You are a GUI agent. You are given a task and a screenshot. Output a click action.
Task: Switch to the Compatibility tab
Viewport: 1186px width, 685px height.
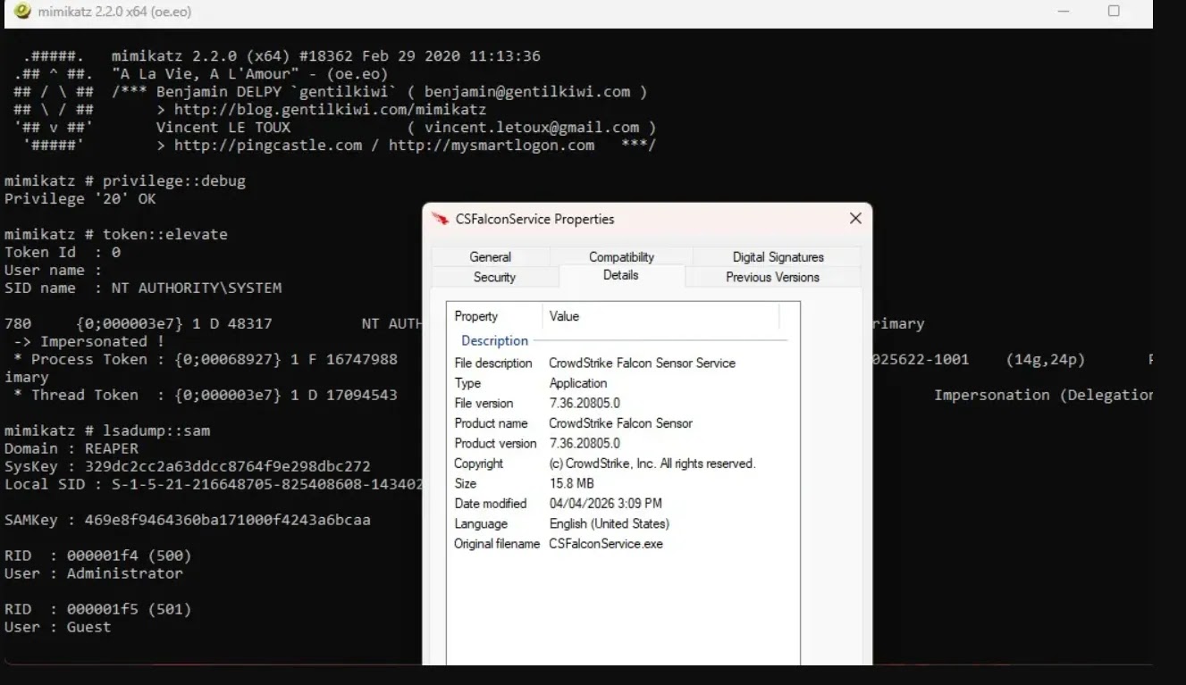tap(621, 256)
